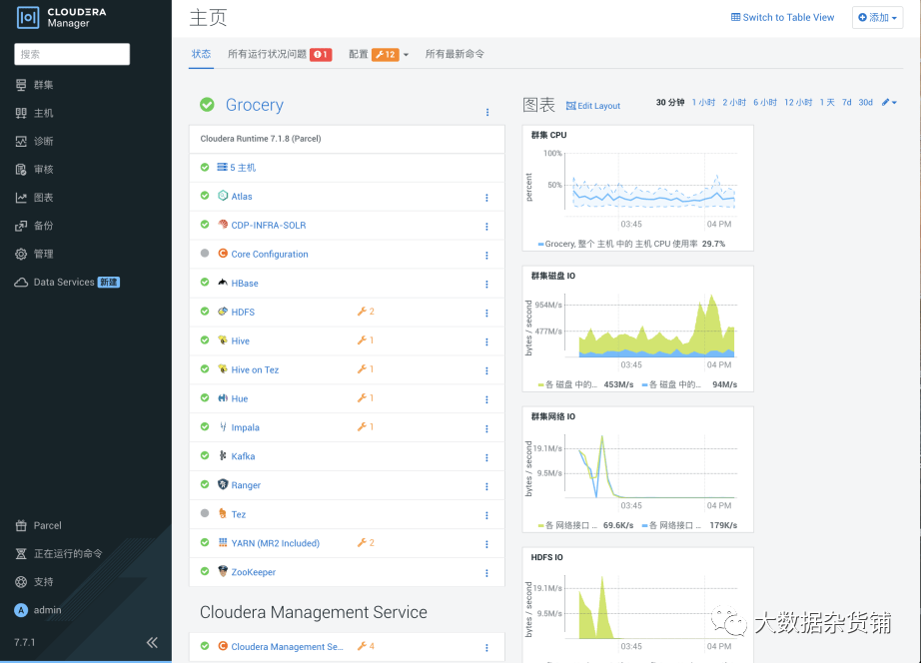Click Switch to Table View link
Image resolution: width=921 pixels, height=663 pixels.
click(x=782, y=18)
